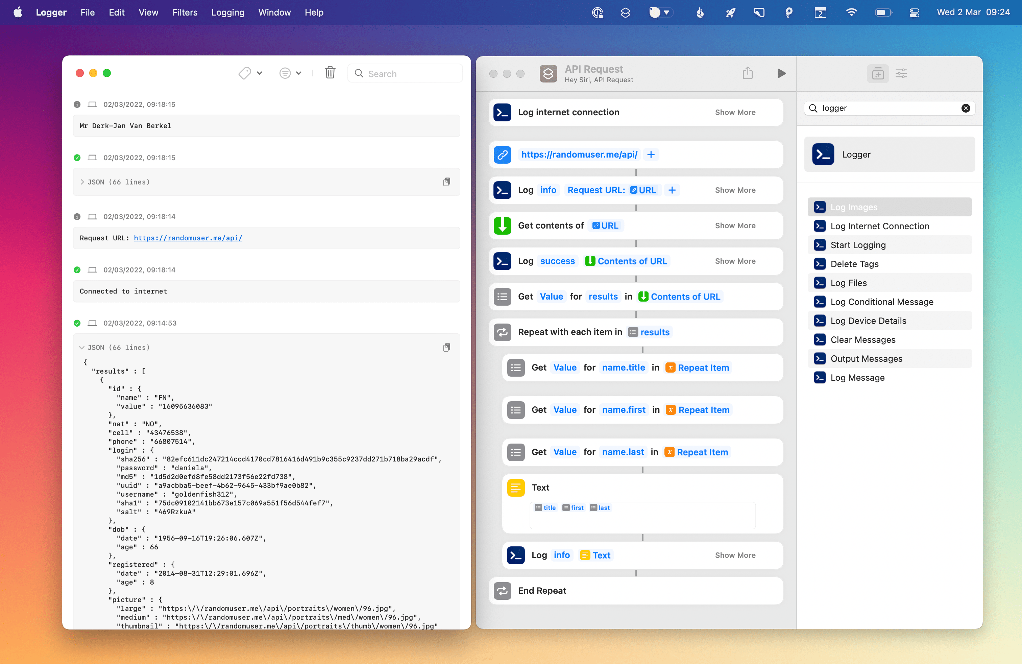Screen dimensions: 1022x664
Task: Open the action library icon
Action: (x=877, y=73)
